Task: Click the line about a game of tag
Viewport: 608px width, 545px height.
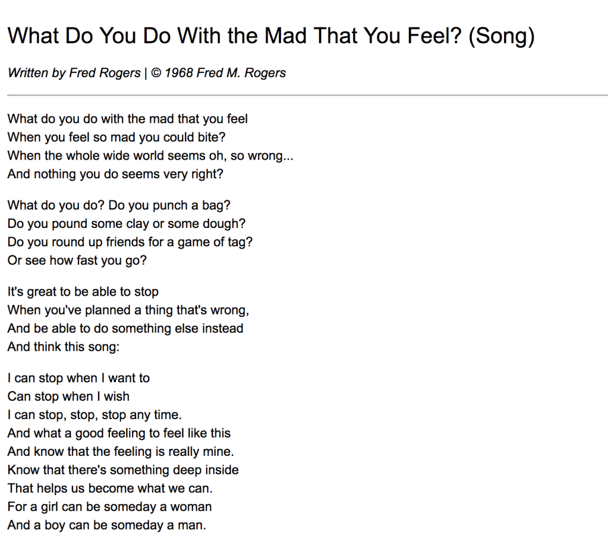Action: [x=130, y=242]
